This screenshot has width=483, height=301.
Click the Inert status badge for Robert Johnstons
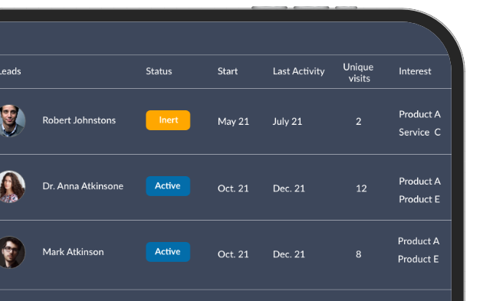pyautogui.click(x=168, y=120)
